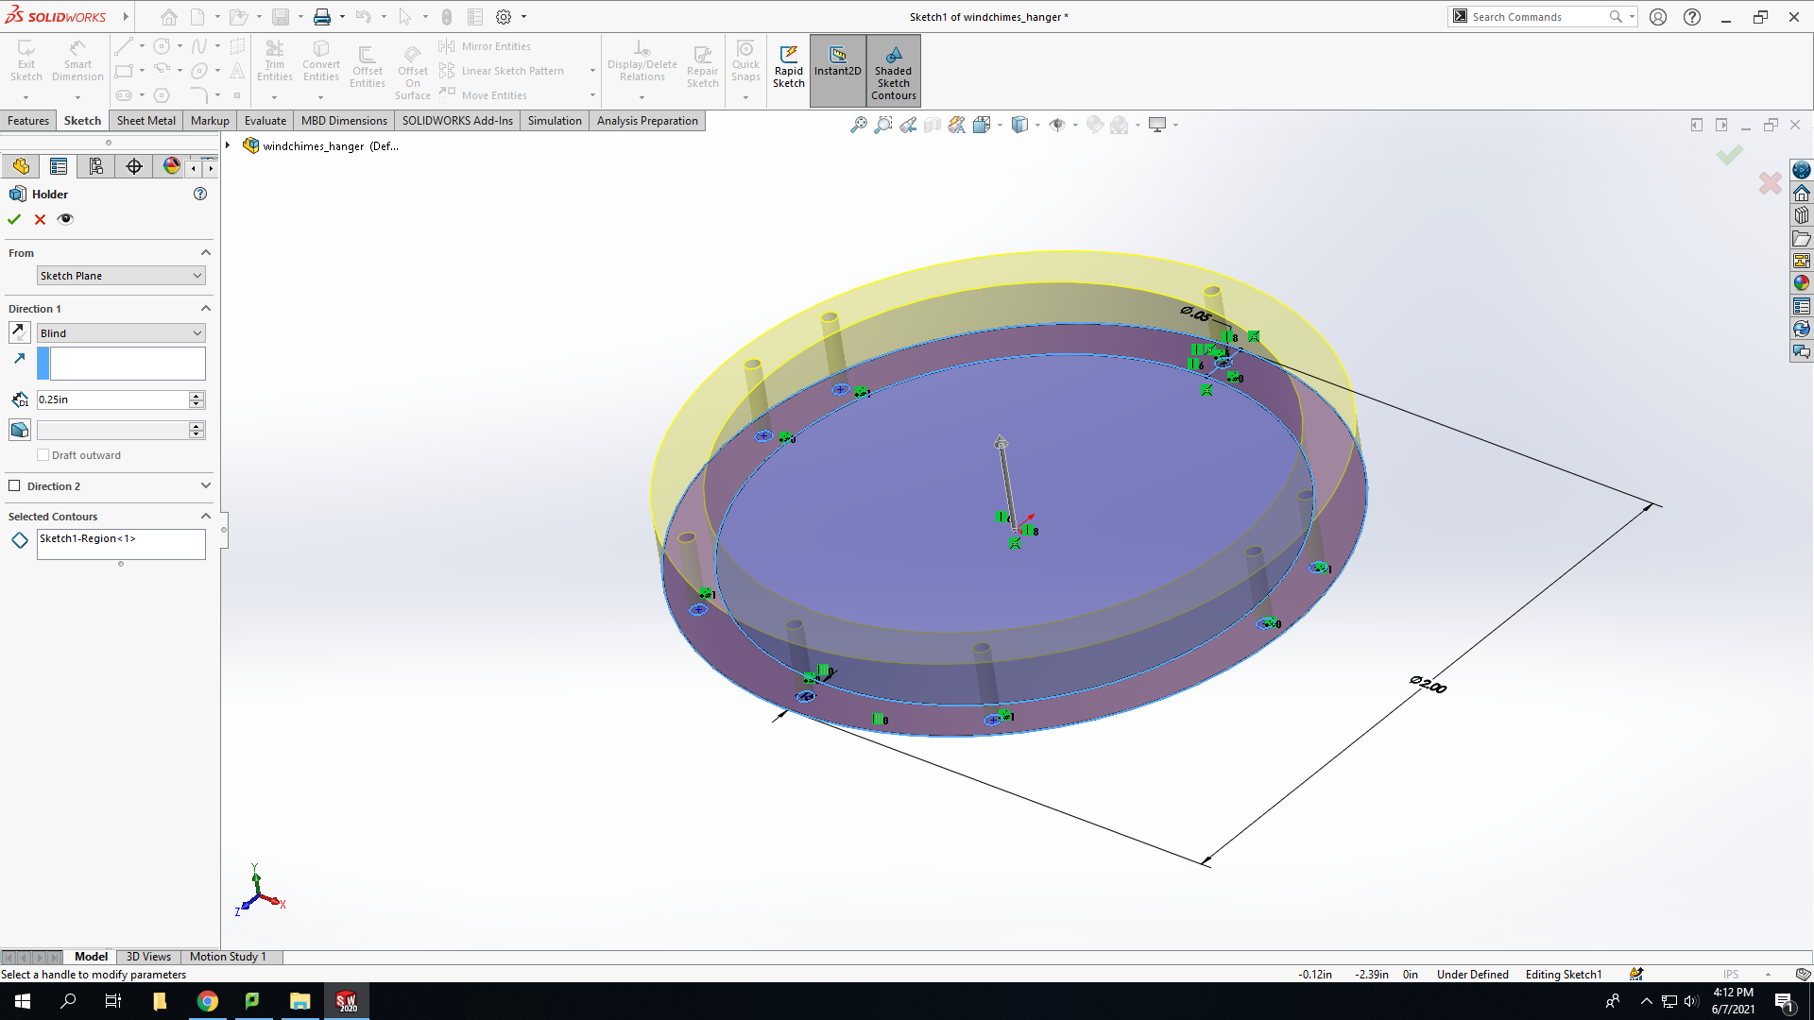Screen dimensions: 1814x1020
Task: Click the Search Commands field
Action: 1538,17
